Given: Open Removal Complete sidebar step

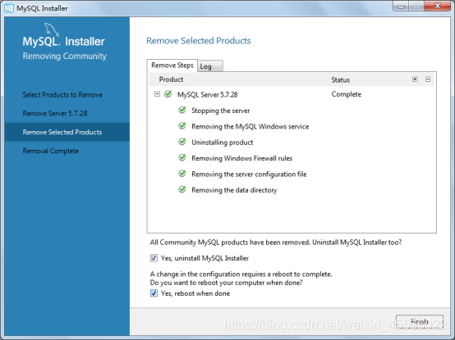Looking at the screenshot, I should point(50,151).
